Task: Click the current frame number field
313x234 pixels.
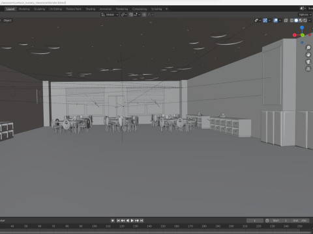Action: [x=254, y=220]
